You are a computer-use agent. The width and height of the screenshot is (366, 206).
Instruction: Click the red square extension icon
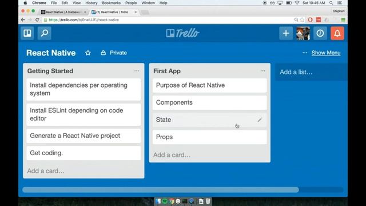(x=319, y=20)
